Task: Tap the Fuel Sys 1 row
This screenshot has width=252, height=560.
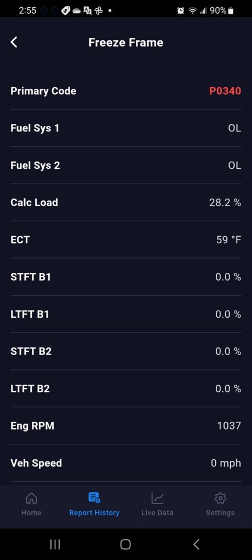Action: click(x=126, y=128)
